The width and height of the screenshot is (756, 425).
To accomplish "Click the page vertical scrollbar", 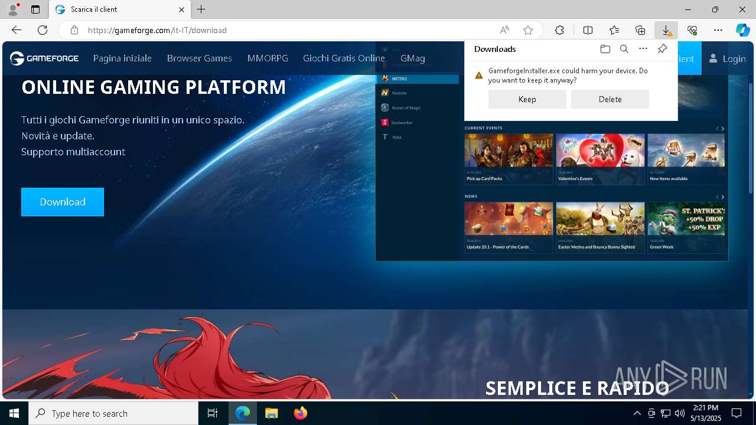I will (x=751, y=139).
